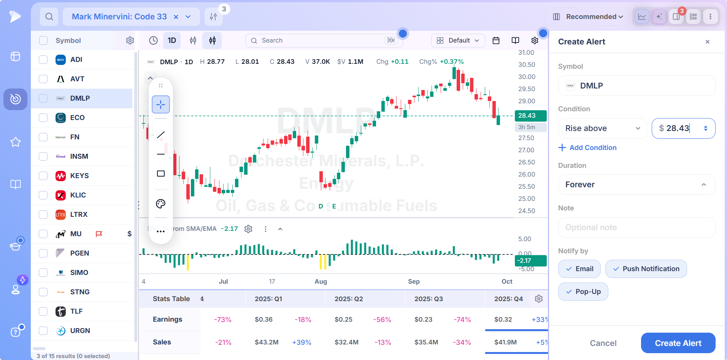Select the horizontal line drawing tool

click(x=161, y=154)
